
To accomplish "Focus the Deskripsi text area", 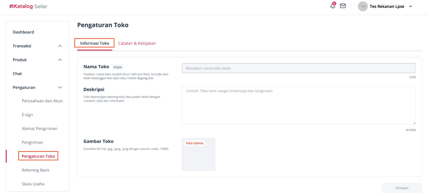I will [x=298, y=105].
